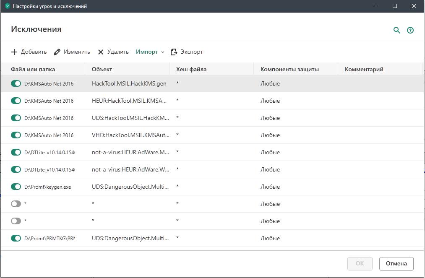425x278 pixels.
Task: Toggle off the D:\Promt\keygen.exe exclusion
Action: click(x=16, y=187)
